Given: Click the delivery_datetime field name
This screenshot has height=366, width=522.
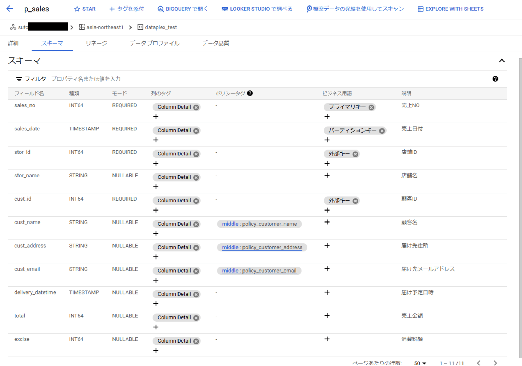Looking at the screenshot, I should pyautogui.click(x=35, y=292).
